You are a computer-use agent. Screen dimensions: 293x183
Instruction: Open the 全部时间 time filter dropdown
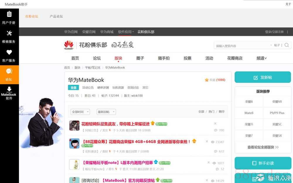click(x=80, y=112)
